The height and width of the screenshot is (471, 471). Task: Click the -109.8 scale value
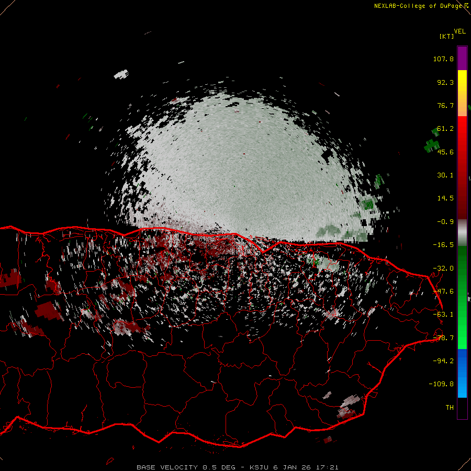tap(441, 384)
